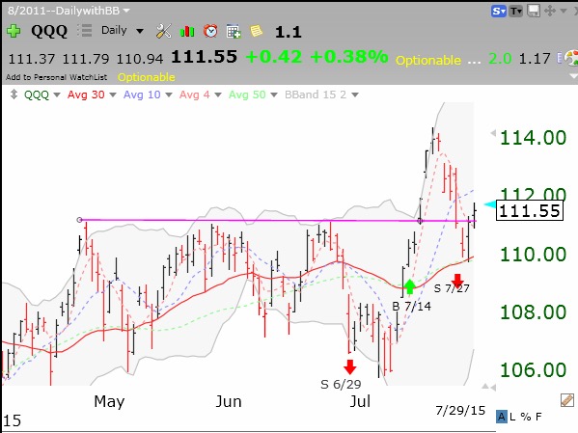The image size is (578, 433).
Task: Open the add indicator bar chart icon
Action: pyautogui.click(x=187, y=31)
